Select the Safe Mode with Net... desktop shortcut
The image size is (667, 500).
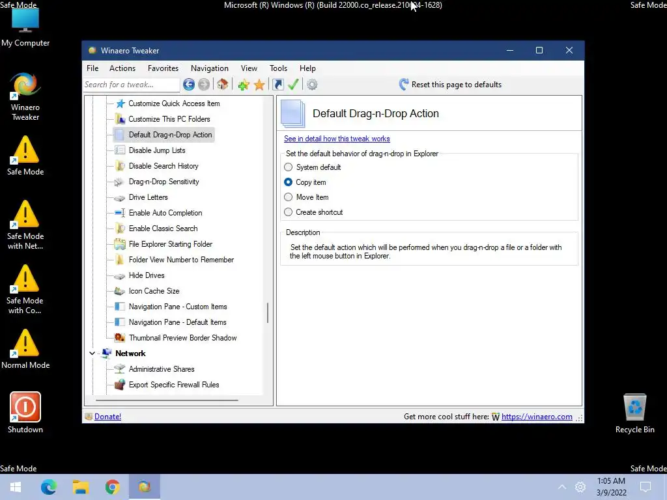coord(25,225)
